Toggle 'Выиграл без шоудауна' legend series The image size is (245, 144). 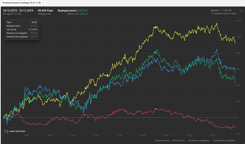[x=224, y=140]
